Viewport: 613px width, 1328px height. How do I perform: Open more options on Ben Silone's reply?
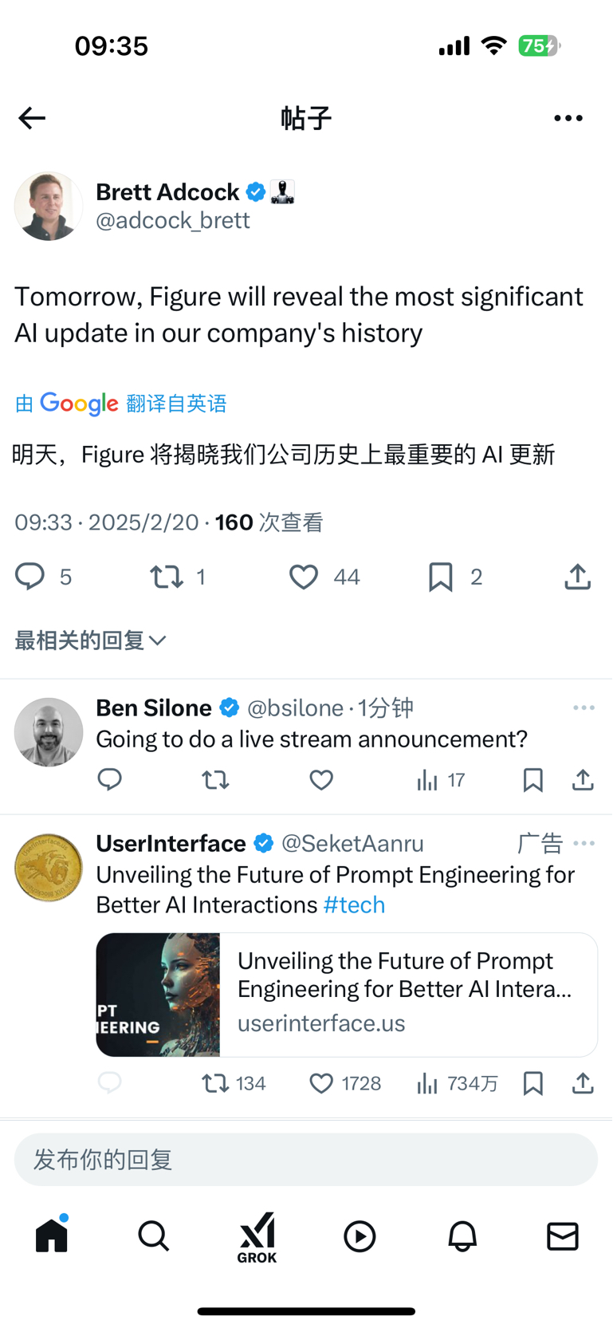(x=584, y=707)
